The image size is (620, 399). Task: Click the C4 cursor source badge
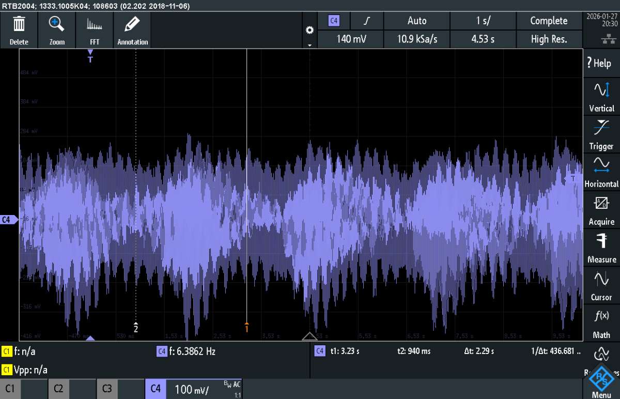click(x=319, y=351)
